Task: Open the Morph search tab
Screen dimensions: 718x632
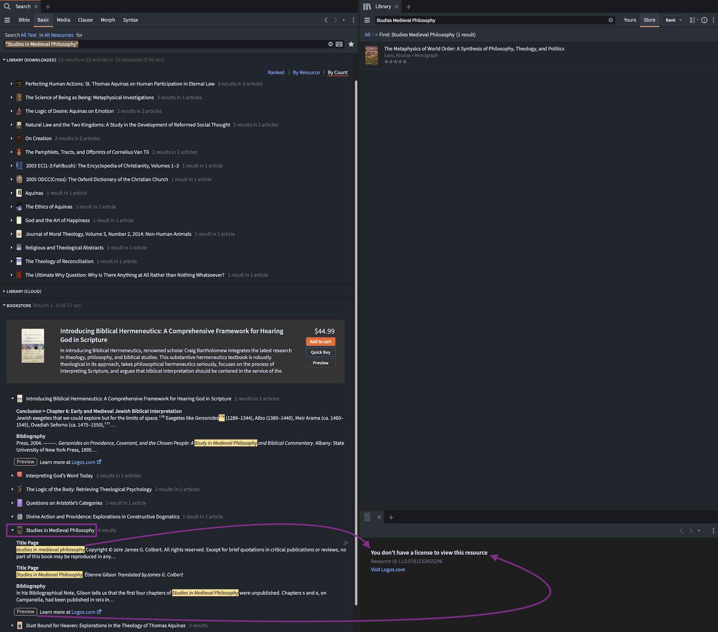Action: 108,20
